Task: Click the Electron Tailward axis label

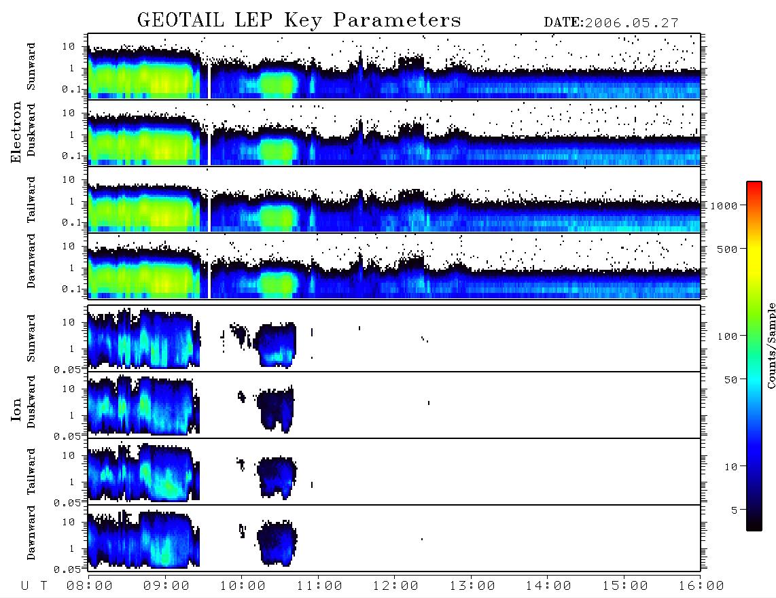Action: (31, 200)
